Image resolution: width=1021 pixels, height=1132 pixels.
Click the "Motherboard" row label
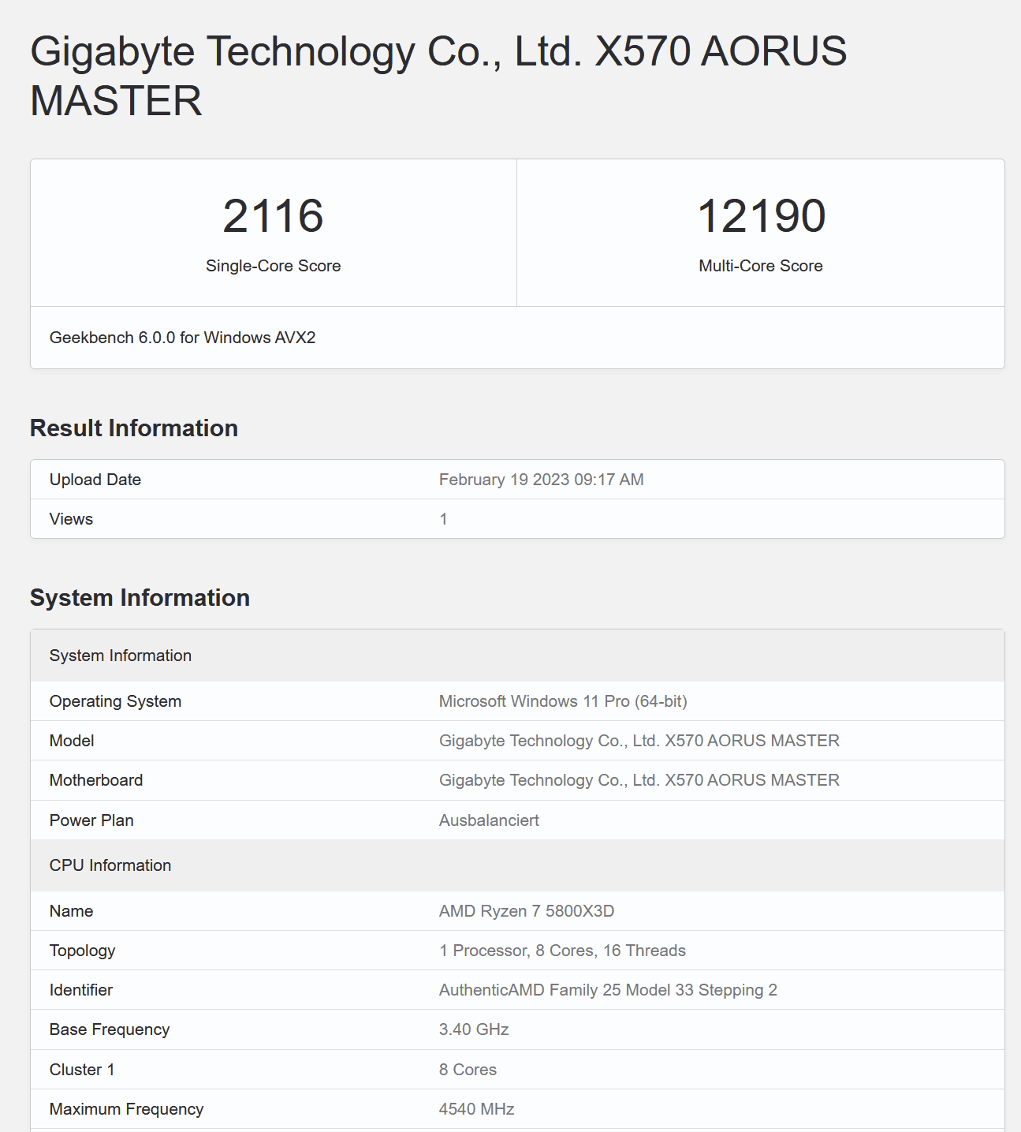tap(96, 780)
